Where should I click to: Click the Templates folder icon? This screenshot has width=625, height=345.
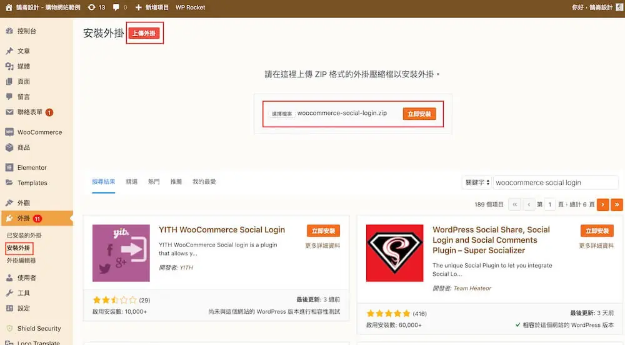[9, 183]
